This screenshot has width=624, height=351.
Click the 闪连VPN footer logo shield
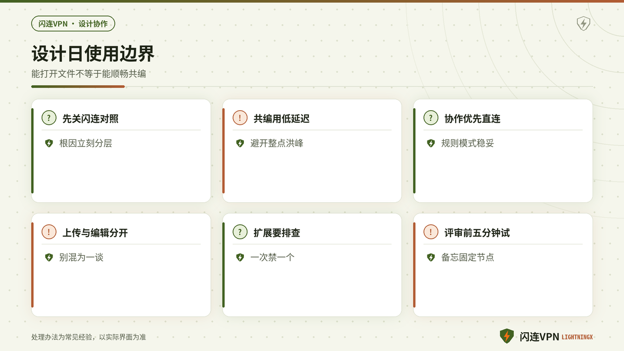(506, 336)
